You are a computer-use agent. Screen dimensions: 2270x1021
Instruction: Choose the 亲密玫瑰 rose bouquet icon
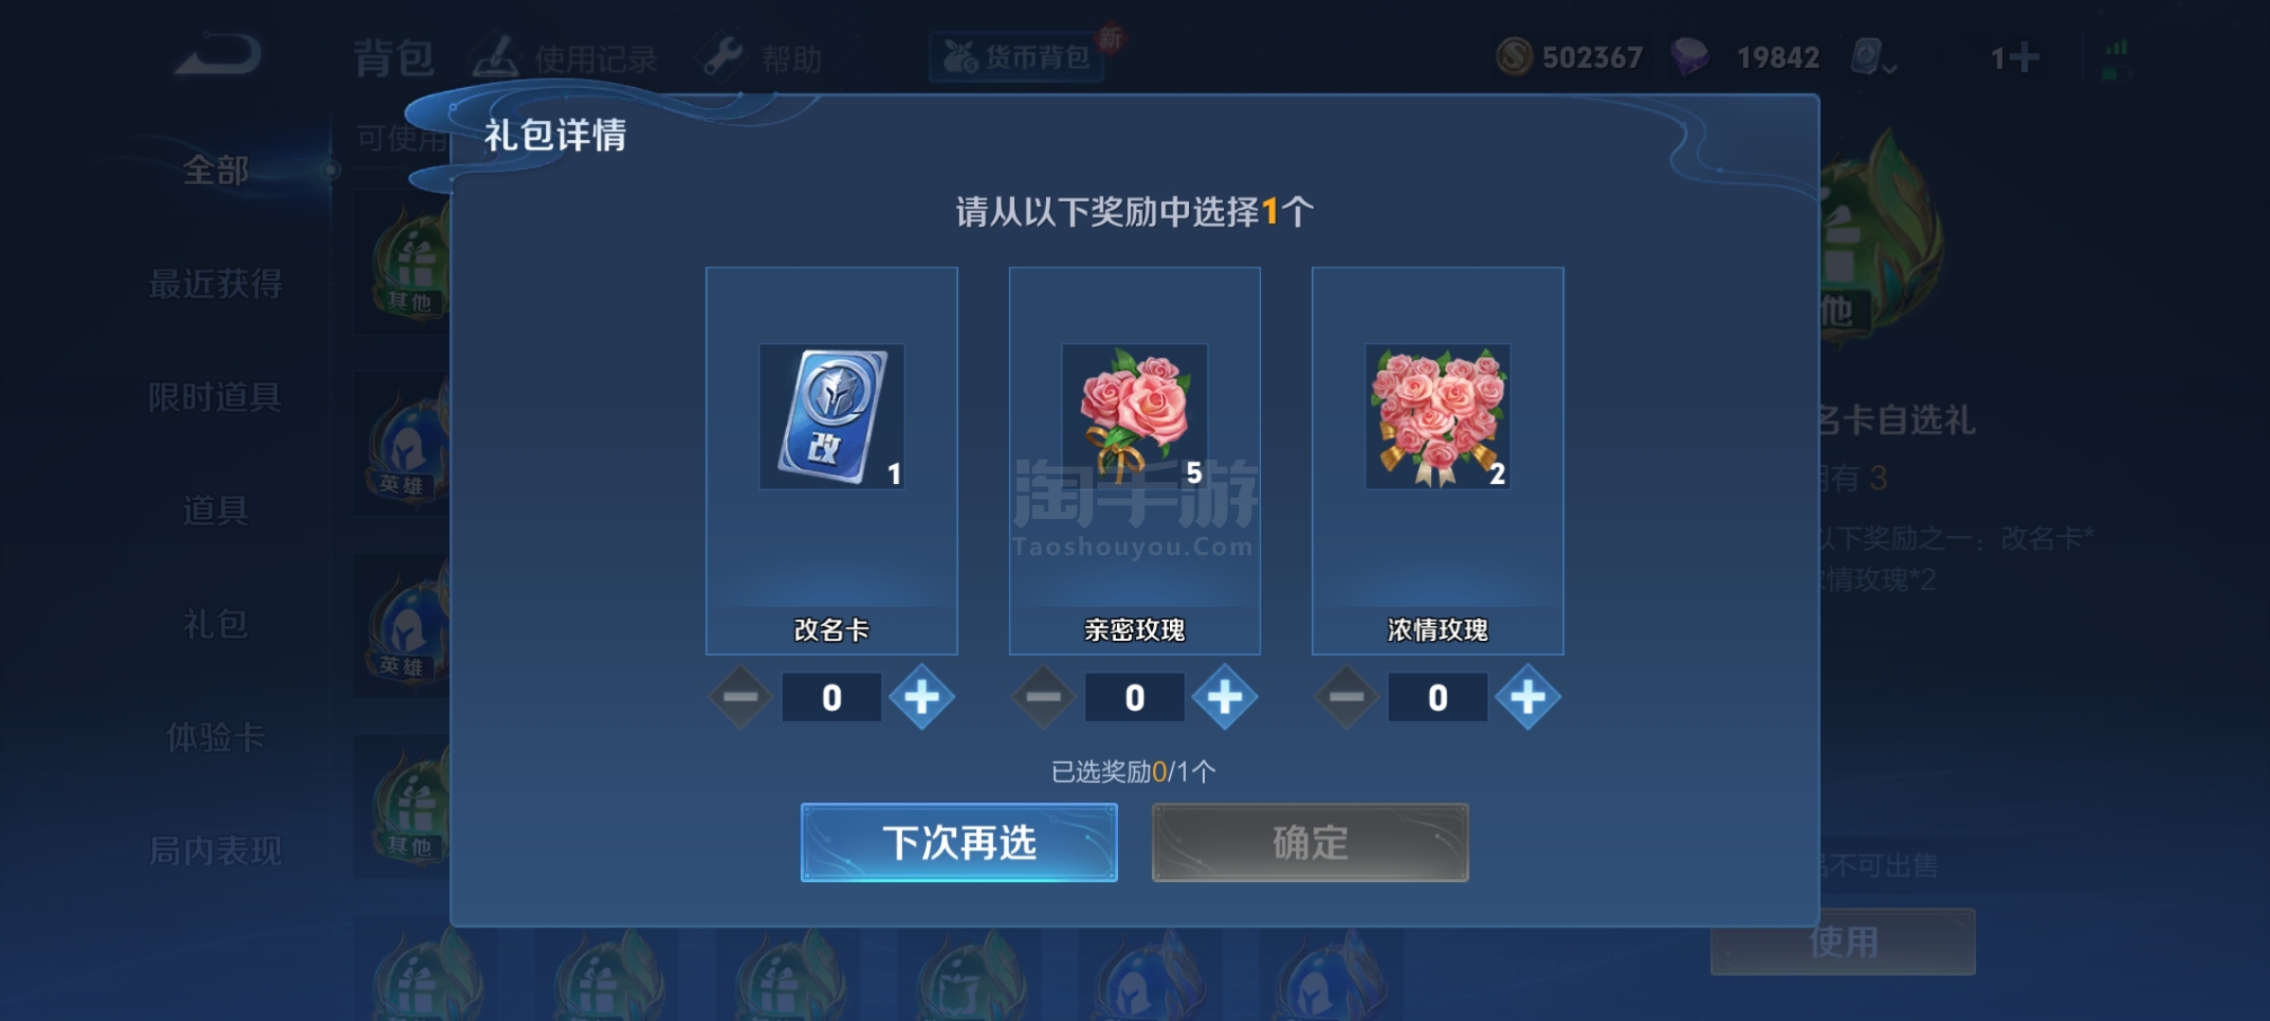1134,416
